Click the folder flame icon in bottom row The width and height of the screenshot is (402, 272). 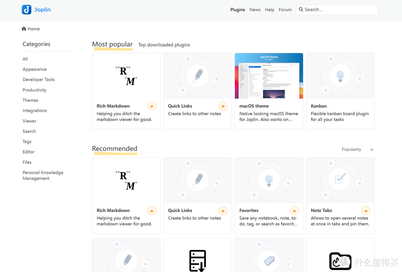click(340, 261)
